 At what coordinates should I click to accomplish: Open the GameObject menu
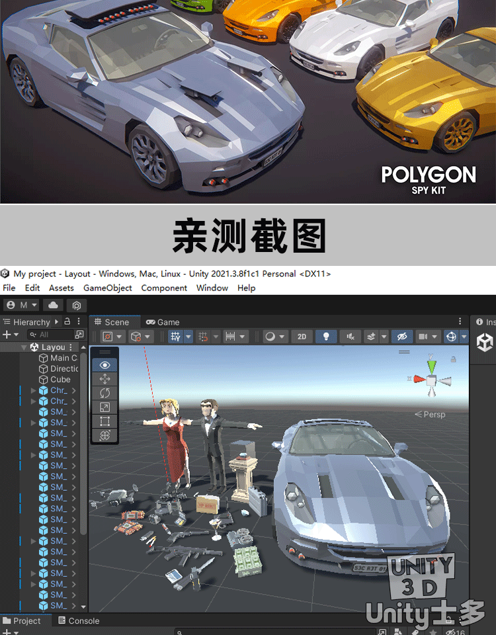[108, 288]
